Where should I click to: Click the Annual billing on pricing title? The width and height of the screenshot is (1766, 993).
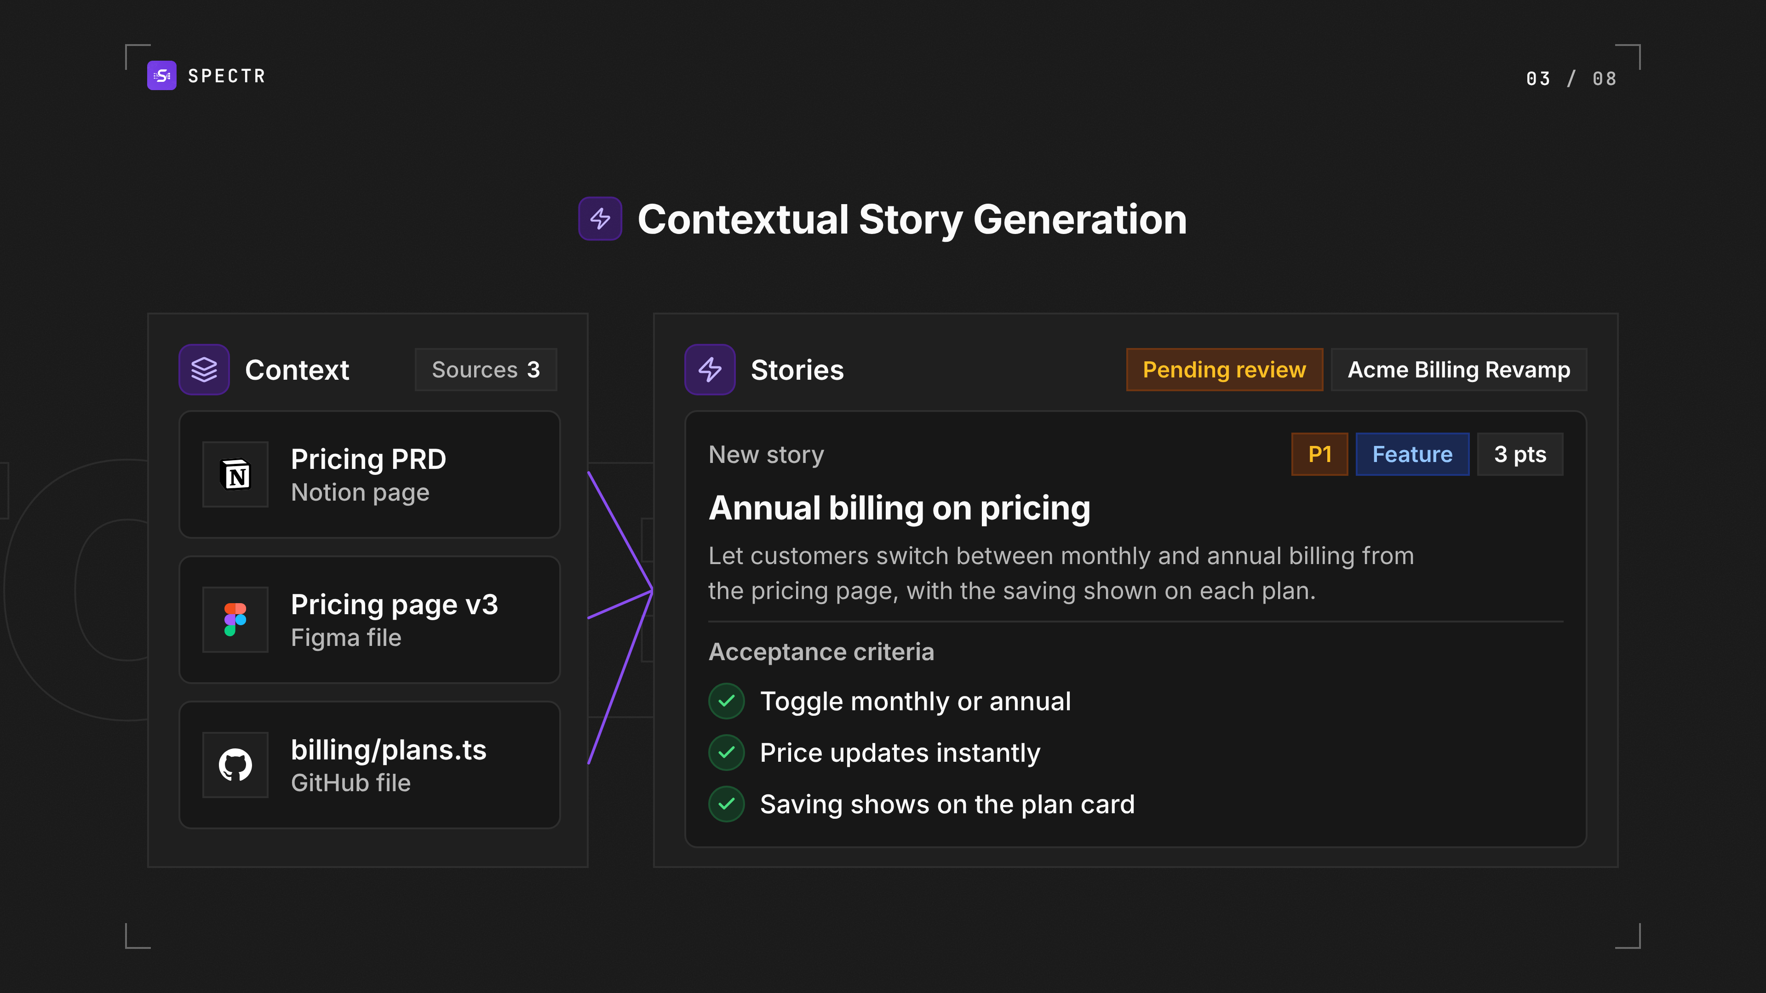click(900, 508)
